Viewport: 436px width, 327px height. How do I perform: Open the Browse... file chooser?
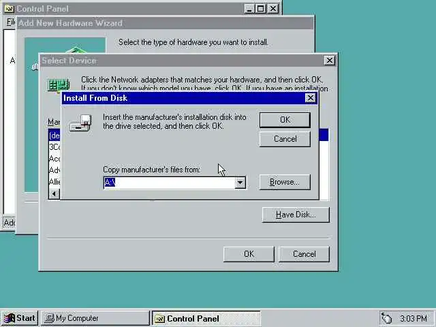coord(285,182)
